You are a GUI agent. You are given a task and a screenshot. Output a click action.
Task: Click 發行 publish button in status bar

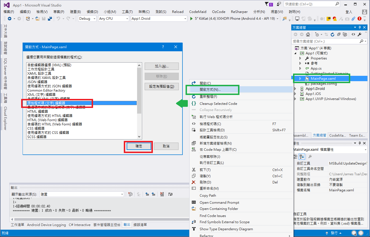(x=333, y=233)
